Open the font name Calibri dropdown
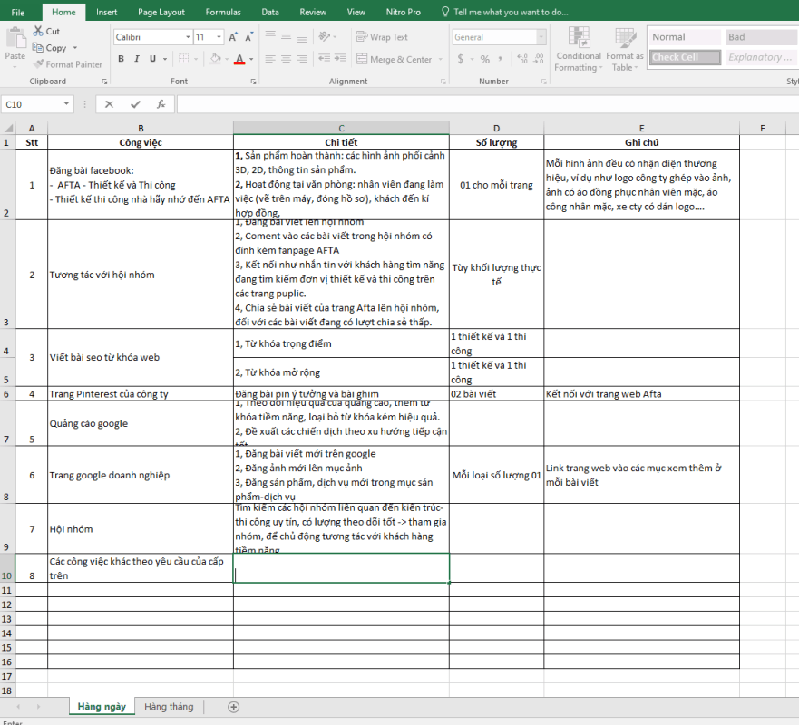The image size is (799, 725). coord(188,37)
